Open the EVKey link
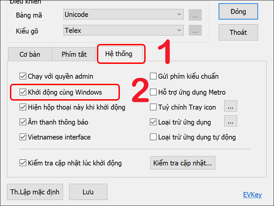 pos(252,195)
